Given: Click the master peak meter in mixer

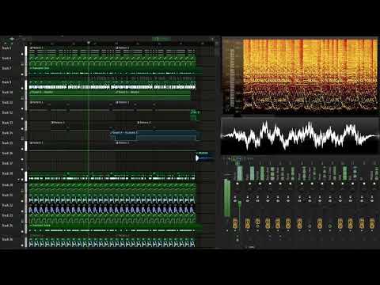Looking at the screenshot, I should [x=227, y=197].
